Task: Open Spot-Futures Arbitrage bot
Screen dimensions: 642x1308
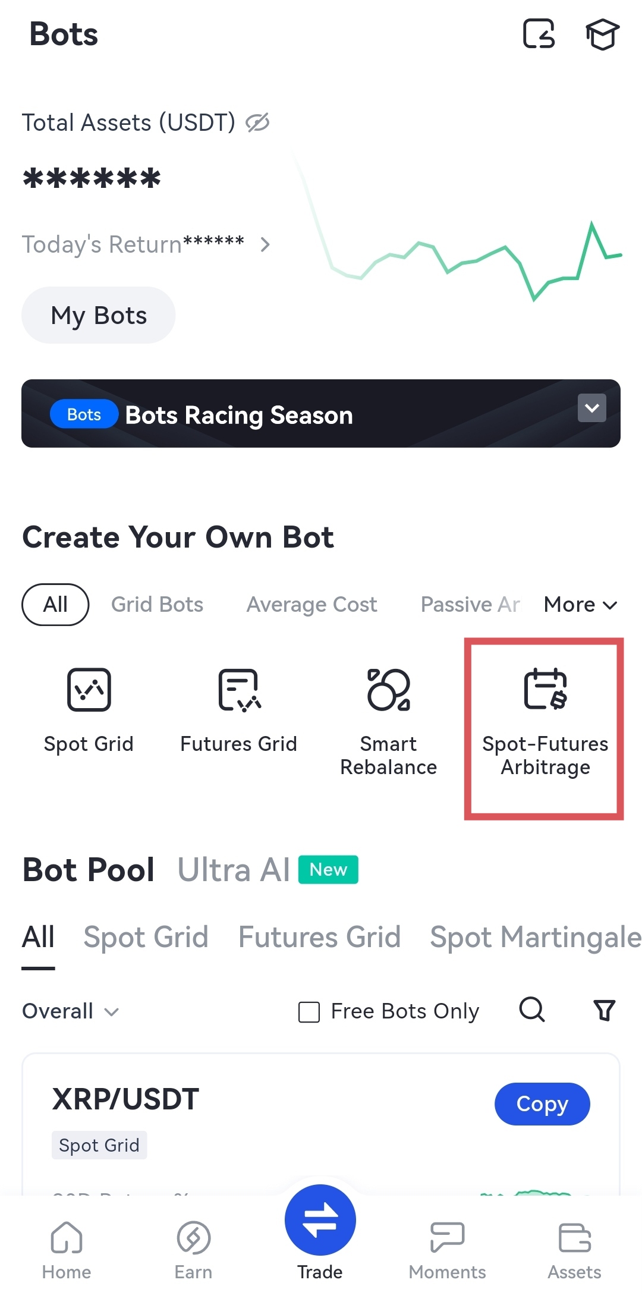Action: [545, 690]
